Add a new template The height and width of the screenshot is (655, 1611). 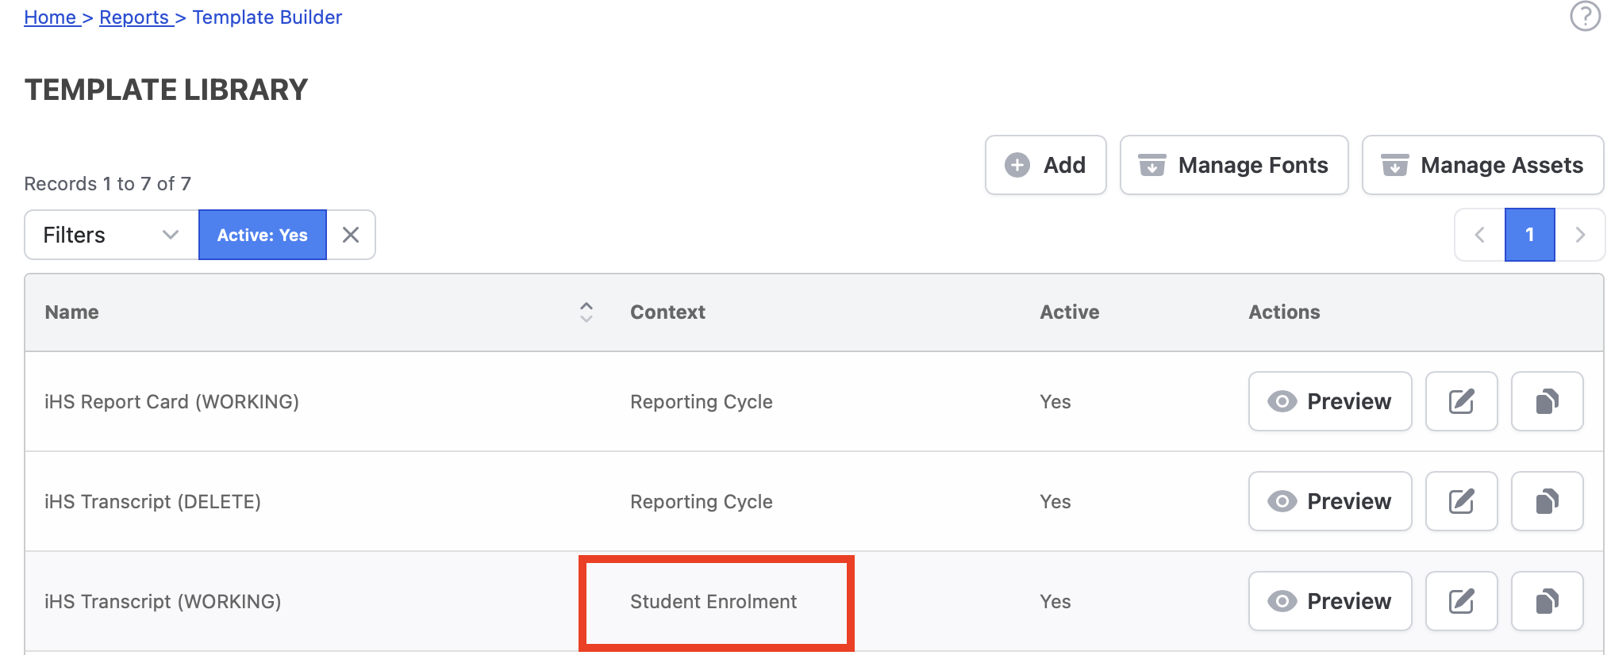1045,165
